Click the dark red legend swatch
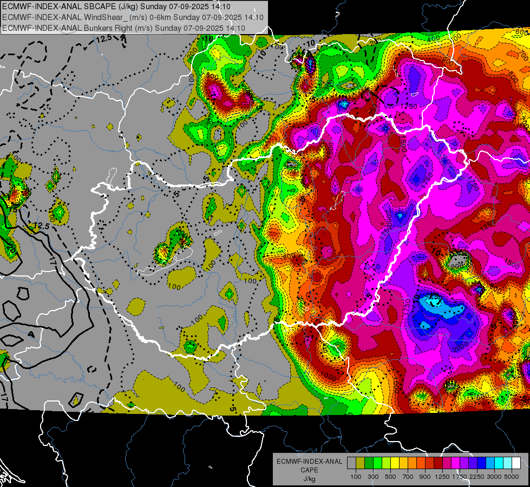Image resolution: width=530 pixels, height=487 pixels. pos(439,463)
